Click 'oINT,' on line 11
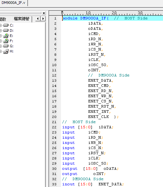 [x=94, y=70]
